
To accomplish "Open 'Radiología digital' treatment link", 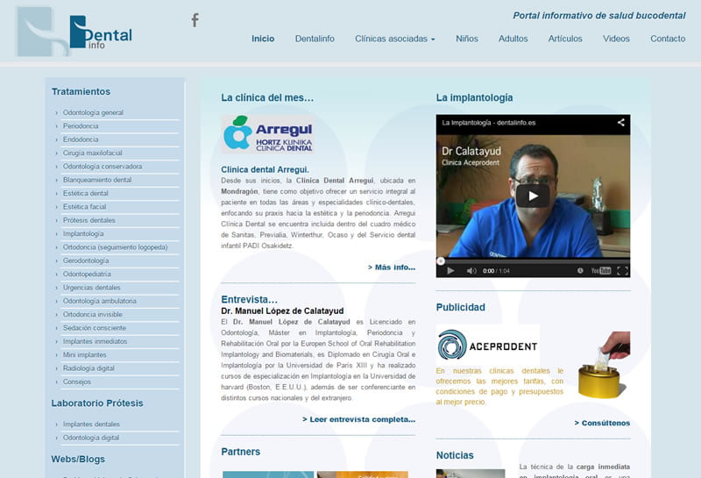I will click(89, 367).
